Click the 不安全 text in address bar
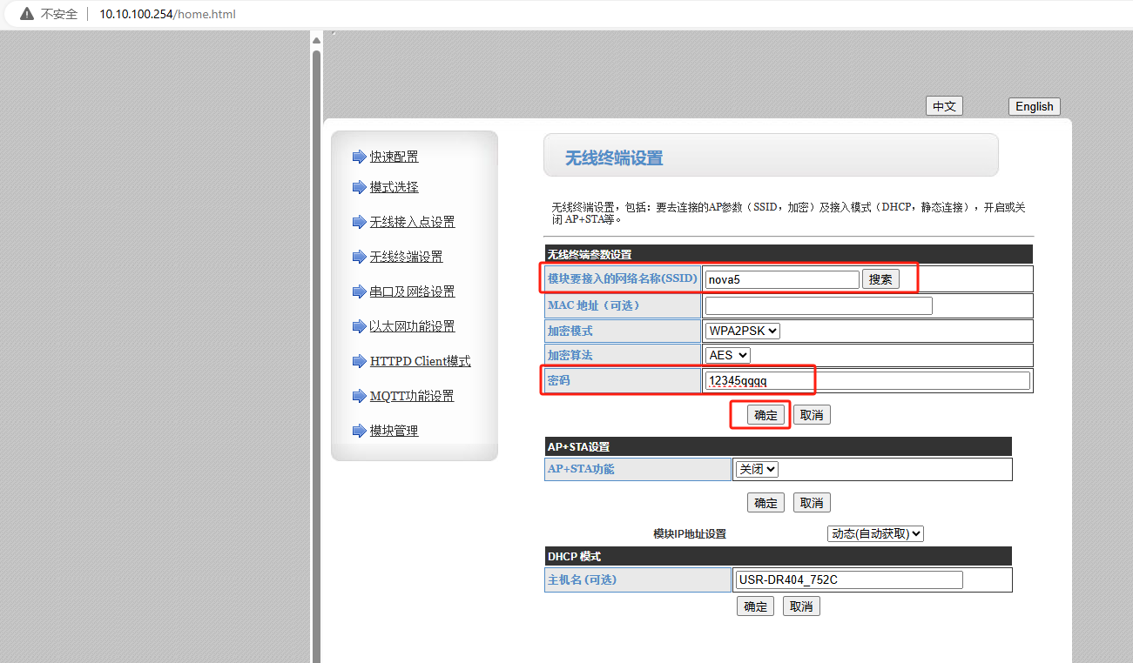The height and width of the screenshot is (663, 1133). (x=59, y=14)
